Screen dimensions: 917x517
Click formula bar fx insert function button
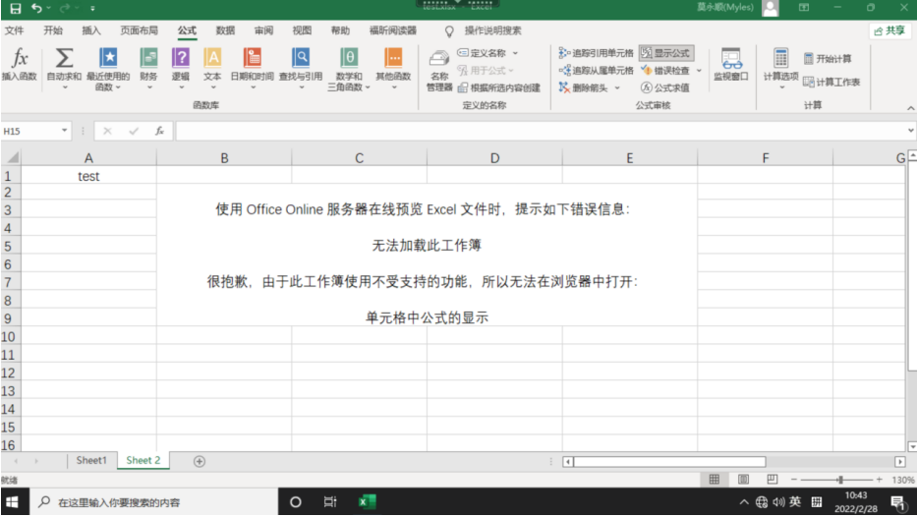coord(159,131)
